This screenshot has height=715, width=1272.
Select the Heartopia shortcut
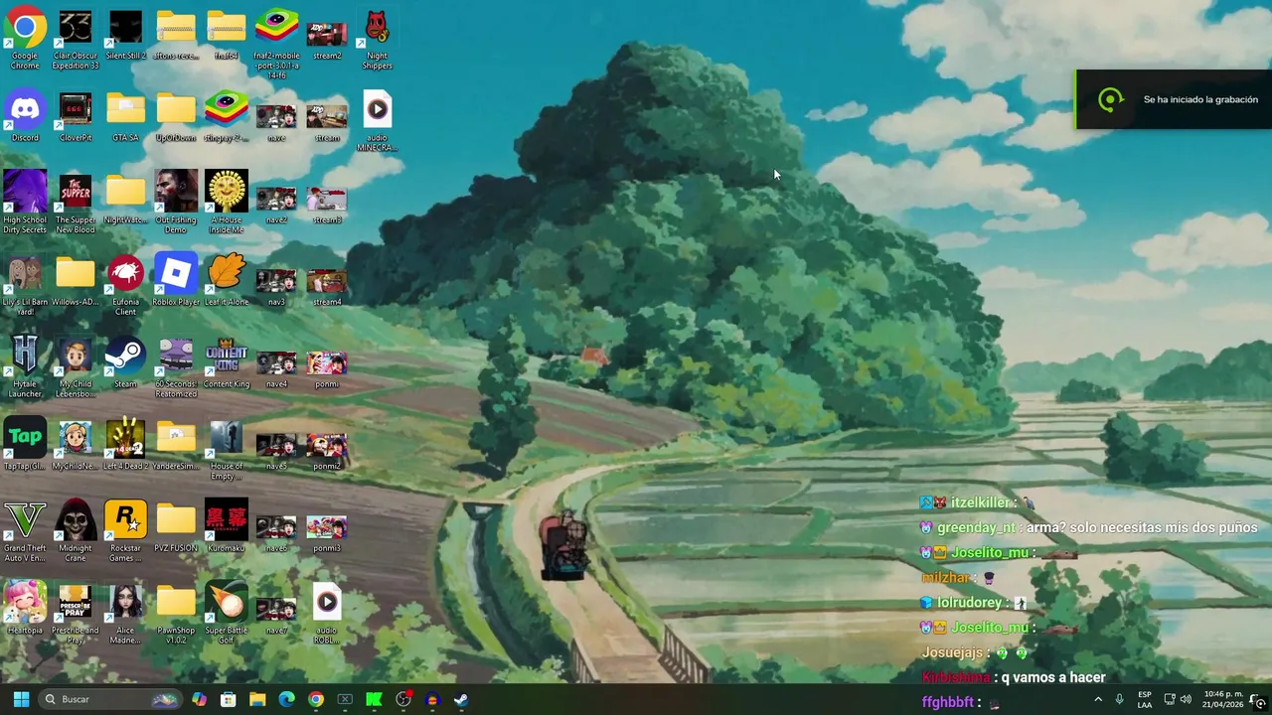25,609
